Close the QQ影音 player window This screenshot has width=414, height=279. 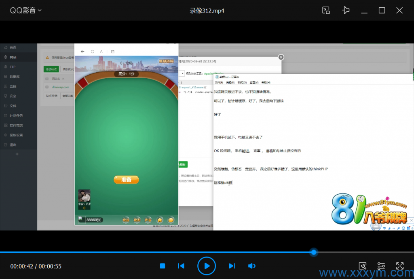(399, 10)
